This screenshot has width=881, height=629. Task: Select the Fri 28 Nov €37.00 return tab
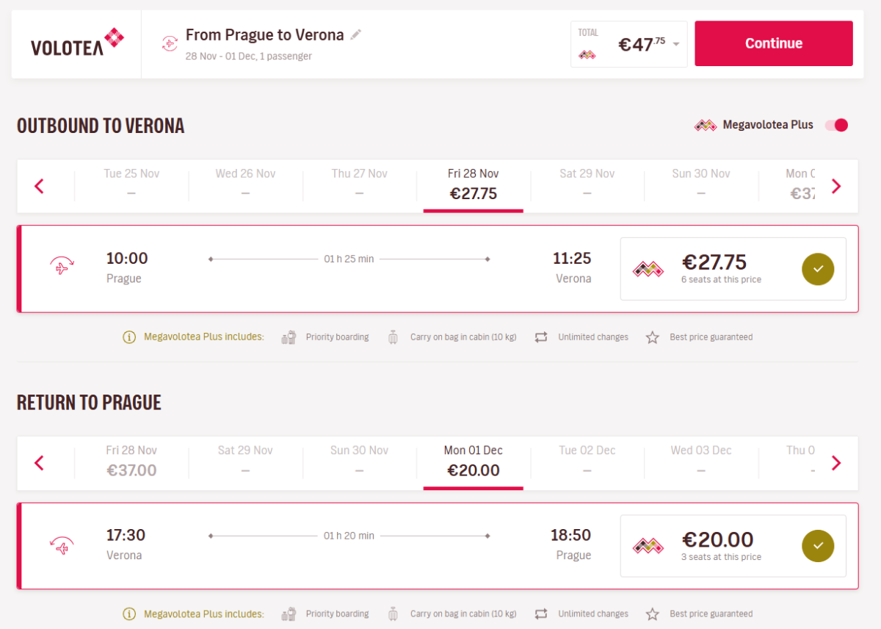[x=131, y=461]
